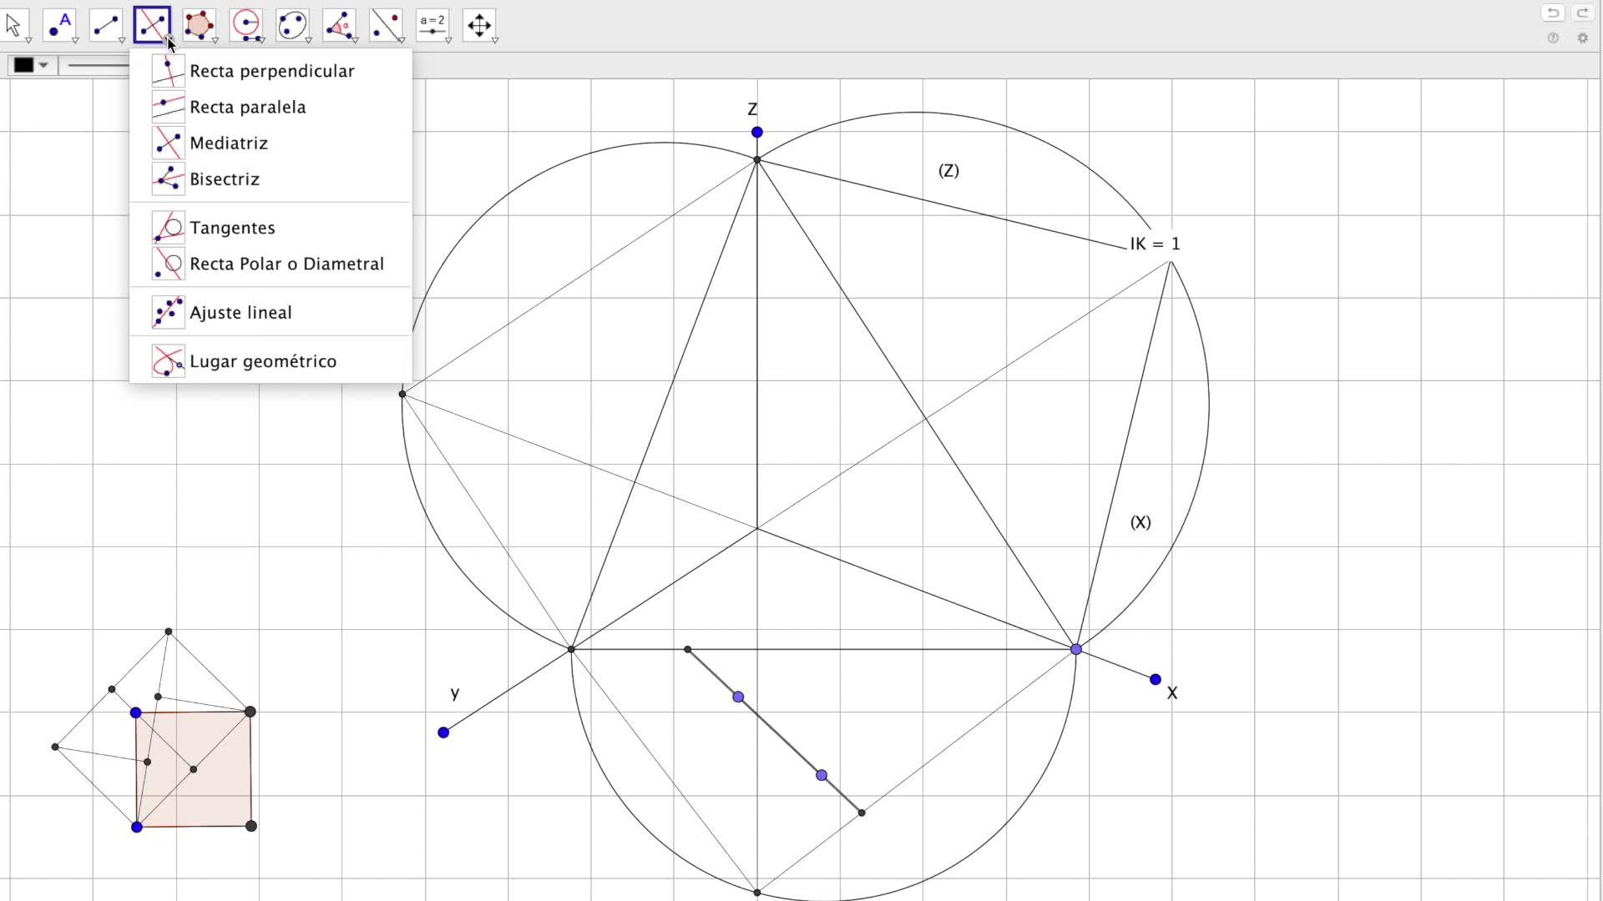Expand the Angle tool submenu arrow
Screen dimensions: 1603x901
[356, 40]
